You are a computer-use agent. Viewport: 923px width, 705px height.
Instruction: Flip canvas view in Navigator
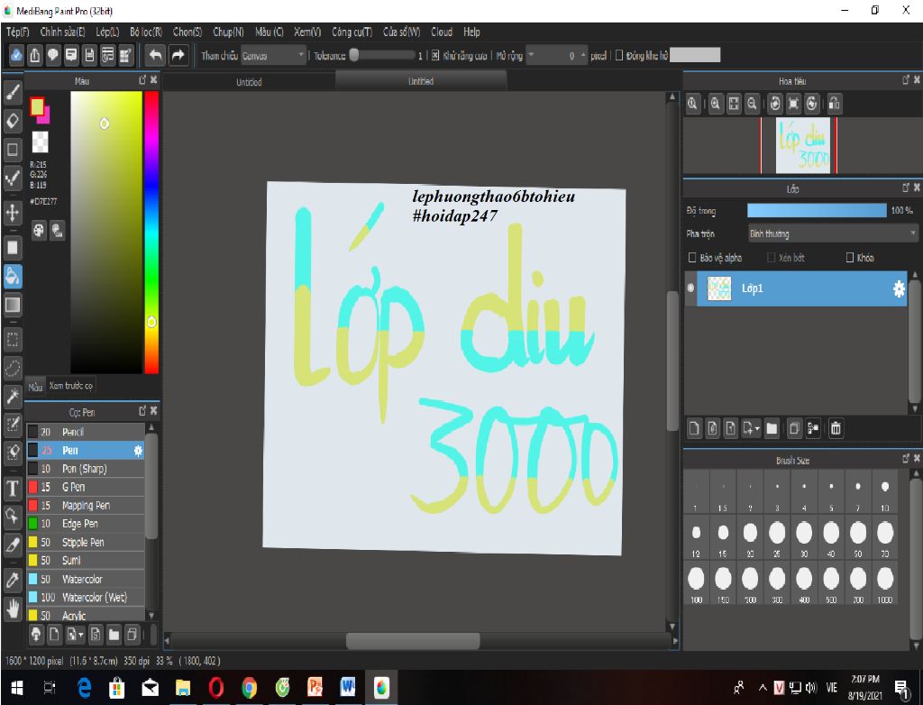834,105
